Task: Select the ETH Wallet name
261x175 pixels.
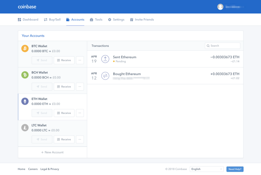Action: coord(40,99)
